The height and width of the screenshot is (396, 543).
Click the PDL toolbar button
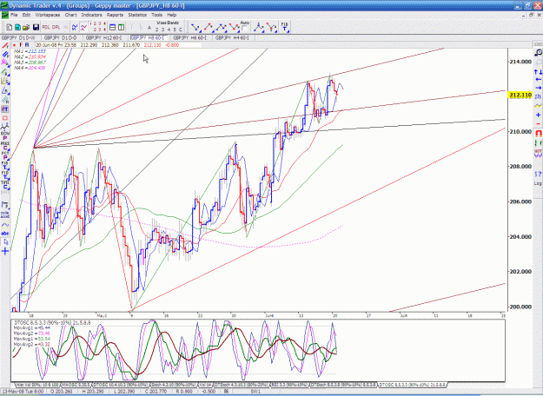click(46, 27)
